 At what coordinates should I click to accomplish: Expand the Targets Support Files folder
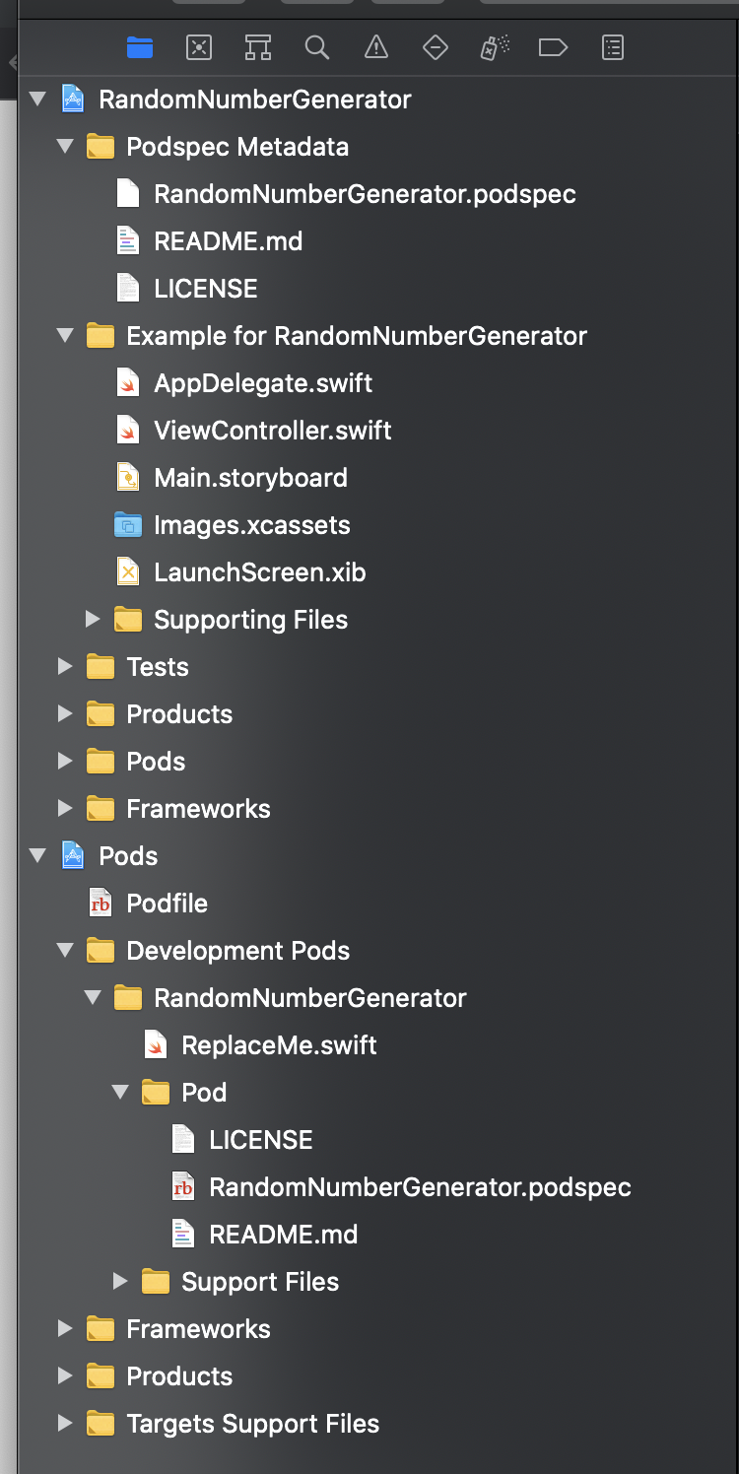point(66,1424)
